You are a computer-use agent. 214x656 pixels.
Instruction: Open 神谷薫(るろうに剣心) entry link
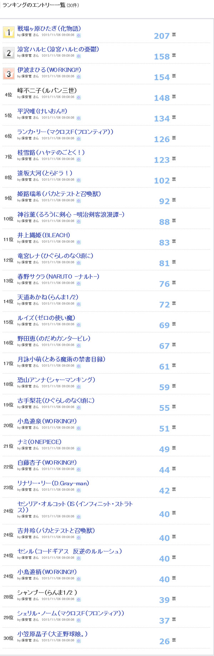[x=71, y=215]
